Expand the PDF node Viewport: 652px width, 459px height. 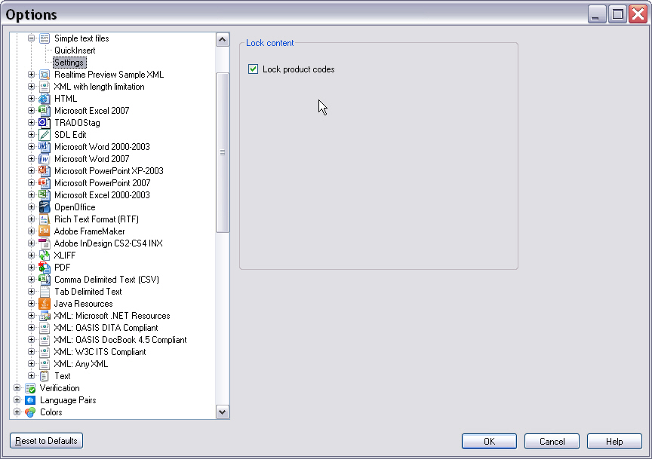click(31, 267)
